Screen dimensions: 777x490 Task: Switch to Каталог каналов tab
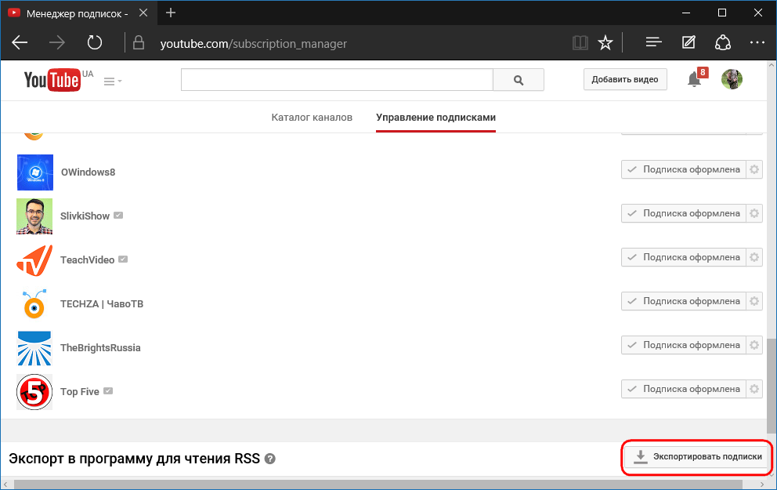312,118
